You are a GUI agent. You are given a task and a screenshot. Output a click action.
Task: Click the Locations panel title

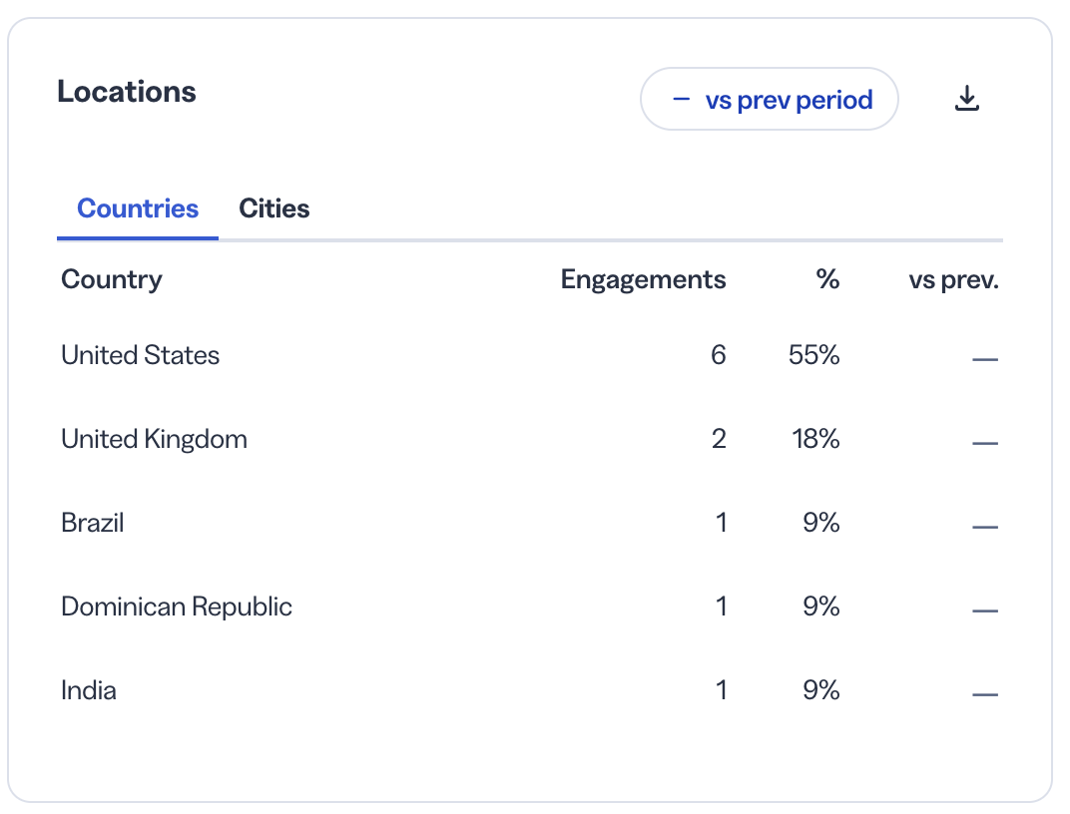pyautogui.click(x=127, y=92)
